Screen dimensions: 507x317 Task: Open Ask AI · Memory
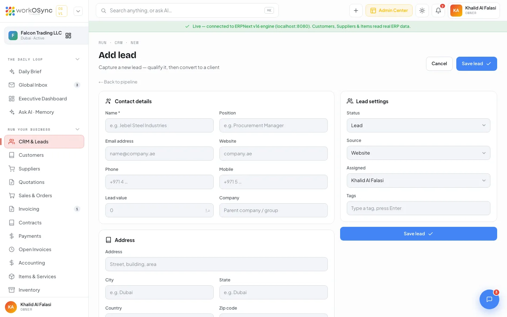point(44,112)
